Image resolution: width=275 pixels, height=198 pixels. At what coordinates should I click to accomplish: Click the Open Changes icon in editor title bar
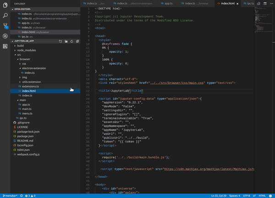258,4
